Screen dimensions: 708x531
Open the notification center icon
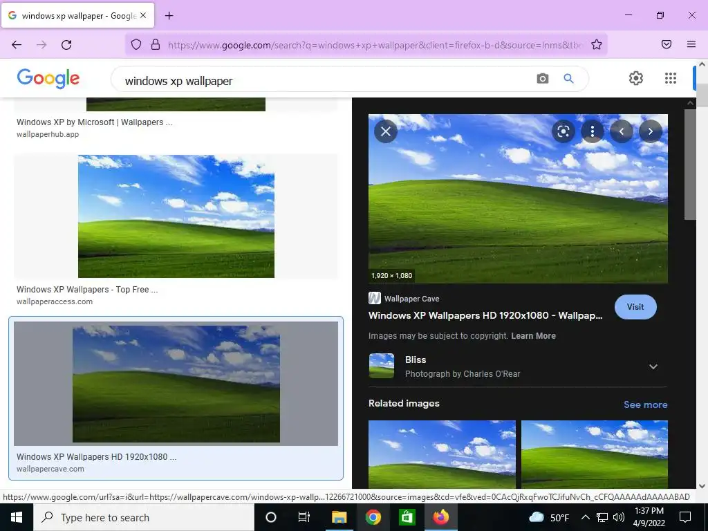[x=685, y=517]
